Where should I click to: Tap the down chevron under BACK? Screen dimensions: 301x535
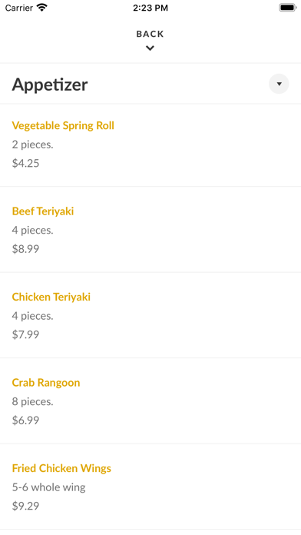click(150, 48)
